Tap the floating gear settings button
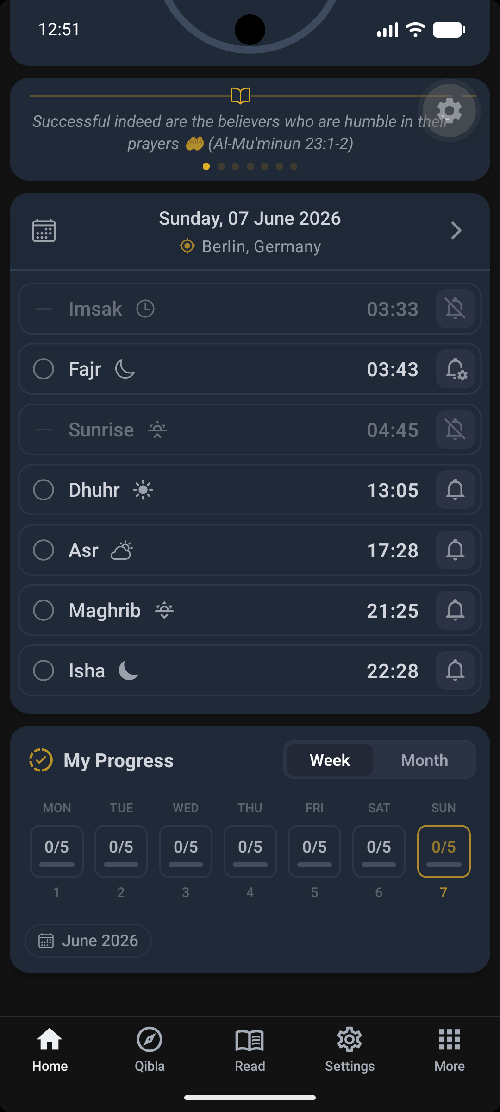This screenshot has height=1112, width=500. coord(449,110)
